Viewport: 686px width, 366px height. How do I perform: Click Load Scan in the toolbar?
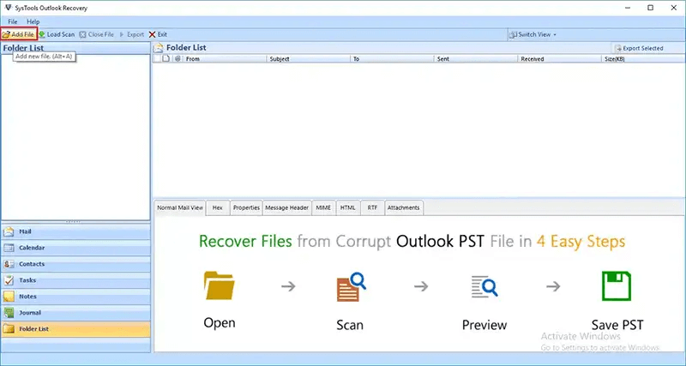click(x=57, y=34)
